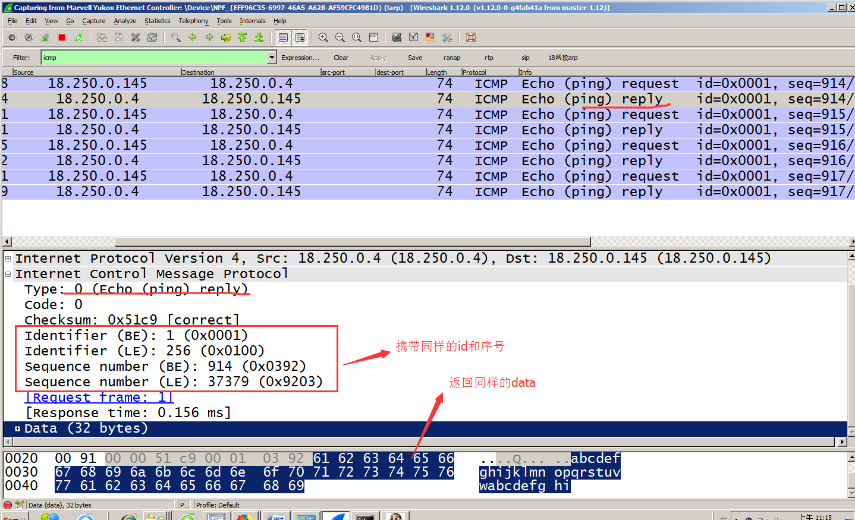The image size is (855, 520).
Task: Follow the Request frame: 1 link
Action: point(99,398)
